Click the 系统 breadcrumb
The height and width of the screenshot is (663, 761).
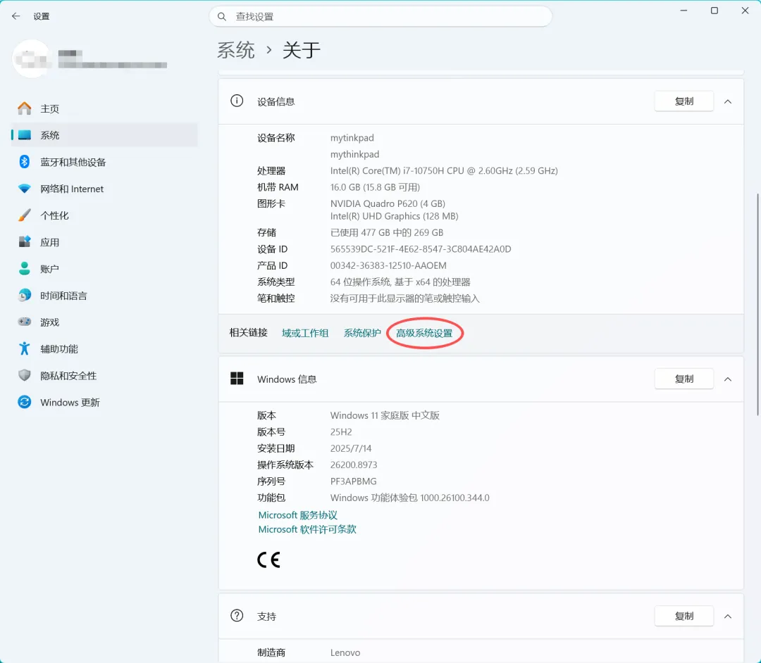click(x=236, y=50)
